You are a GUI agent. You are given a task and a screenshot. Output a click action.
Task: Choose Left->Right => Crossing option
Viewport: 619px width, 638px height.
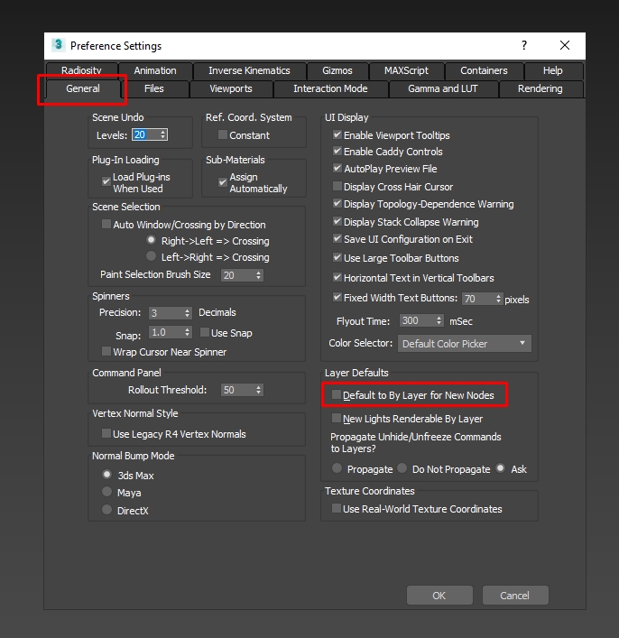pyautogui.click(x=152, y=257)
